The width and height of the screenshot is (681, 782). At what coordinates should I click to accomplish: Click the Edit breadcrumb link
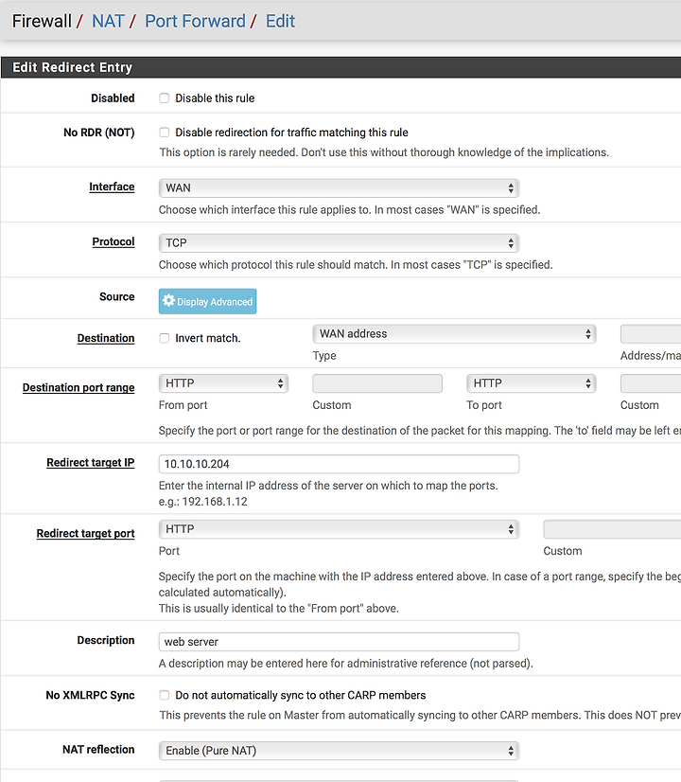coord(280,22)
